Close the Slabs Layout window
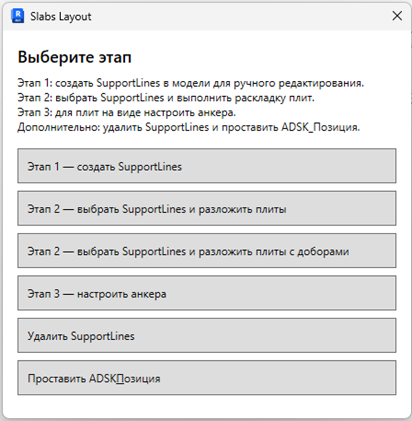 click(397, 16)
